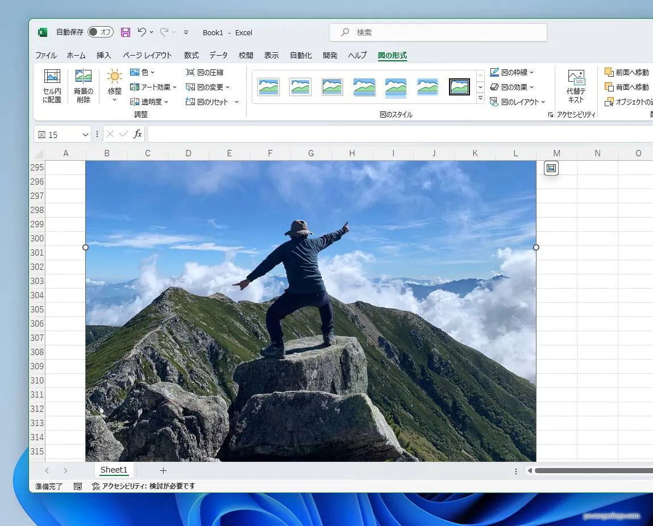Viewport: 653px width, 526px height.
Task: Click 図の圧縮 compress pictures
Action: [x=205, y=72]
